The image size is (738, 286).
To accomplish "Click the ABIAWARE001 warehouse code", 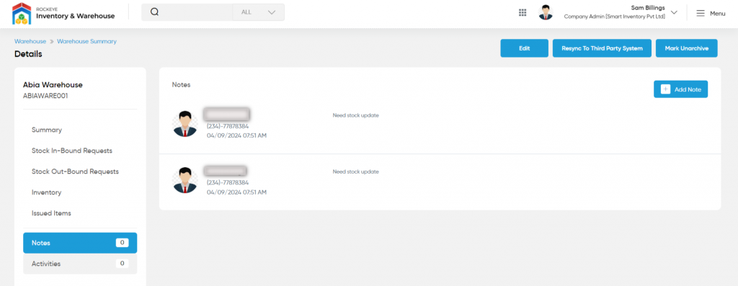I will [45, 95].
